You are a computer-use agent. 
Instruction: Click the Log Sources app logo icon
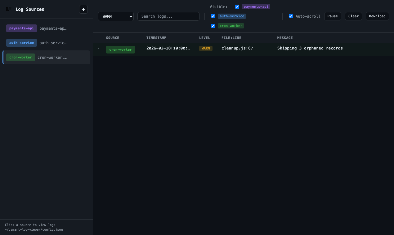(x=8, y=9)
